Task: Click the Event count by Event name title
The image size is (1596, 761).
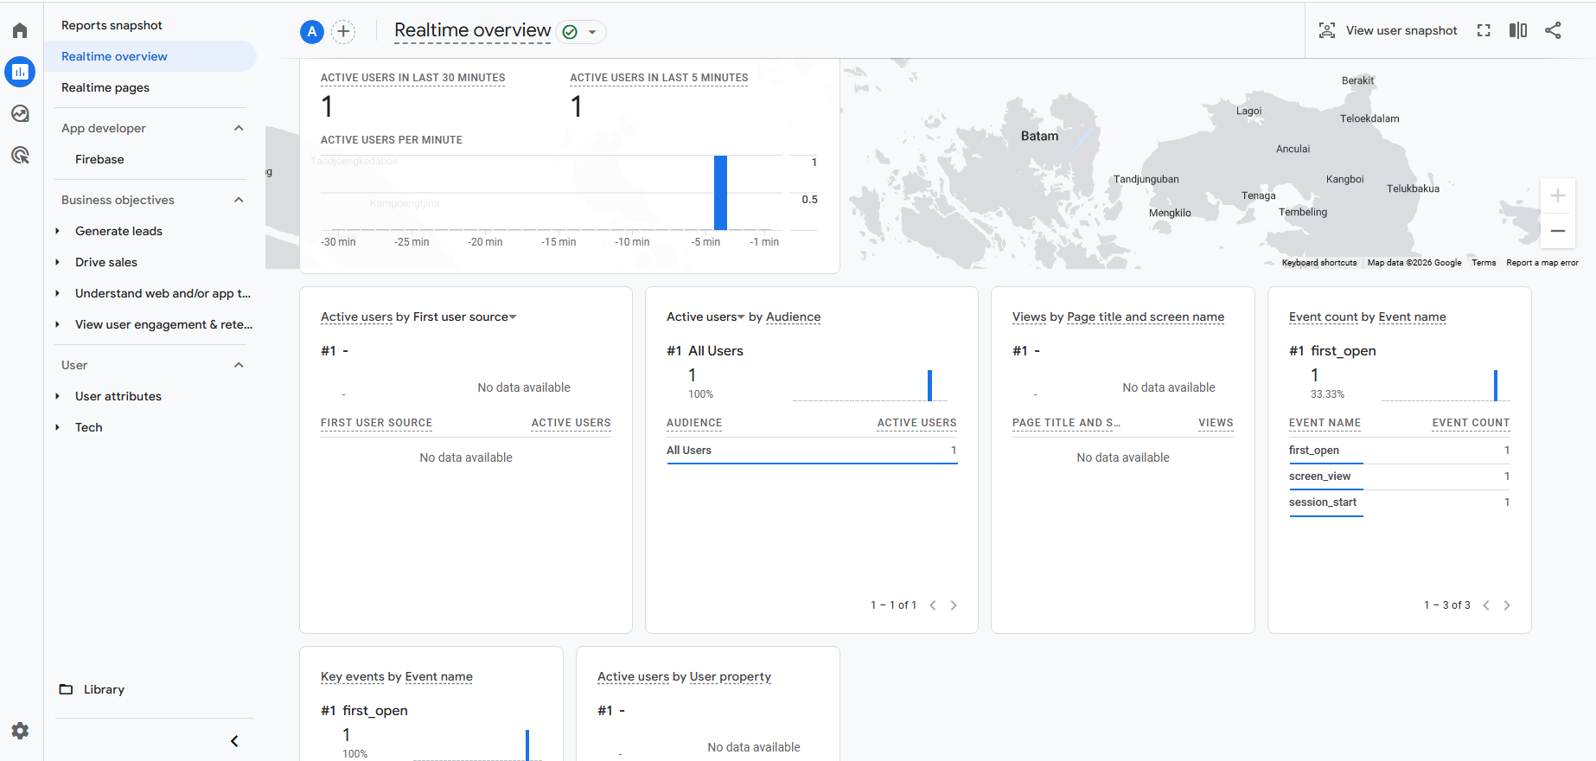Action: pyautogui.click(x=1368, y=317)
